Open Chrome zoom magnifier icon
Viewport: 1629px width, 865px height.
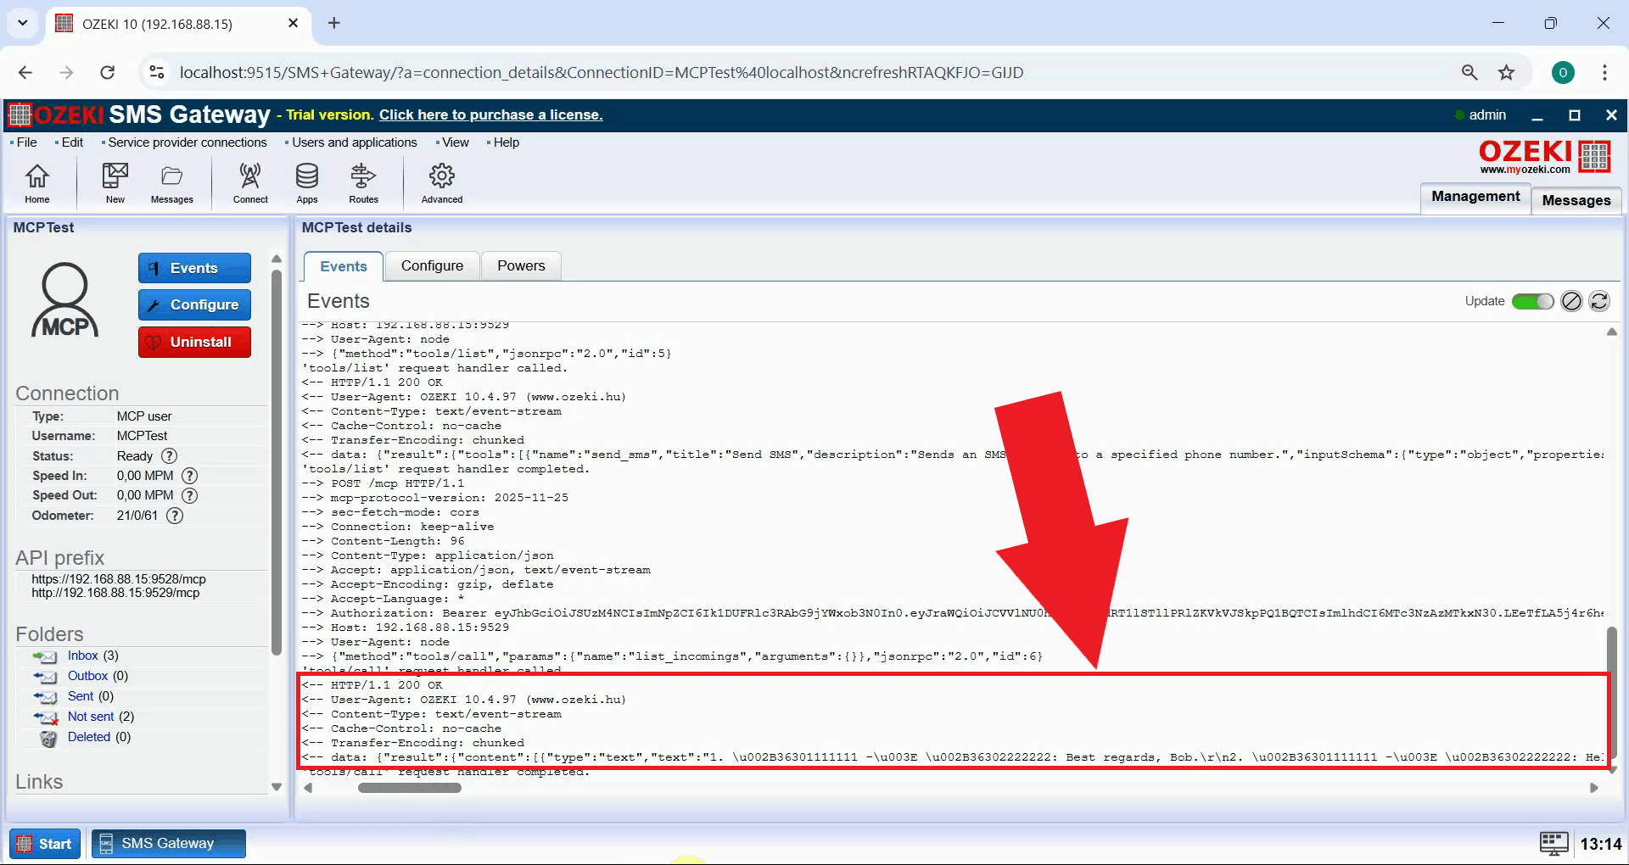1469,72
